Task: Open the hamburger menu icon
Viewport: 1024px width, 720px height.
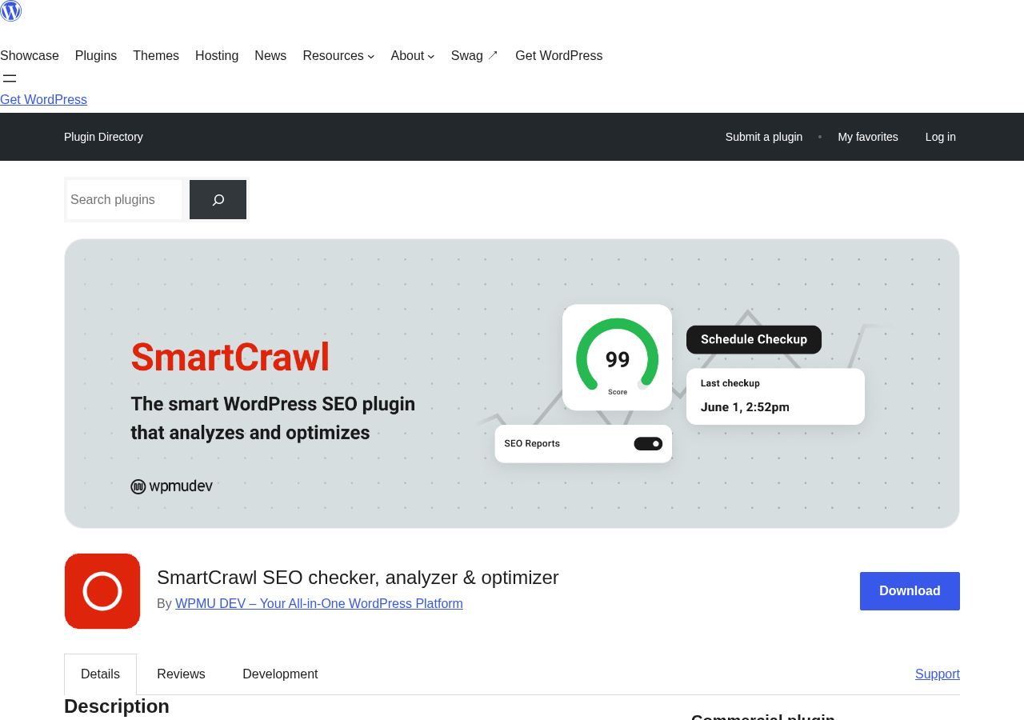Action: (10, 78)
